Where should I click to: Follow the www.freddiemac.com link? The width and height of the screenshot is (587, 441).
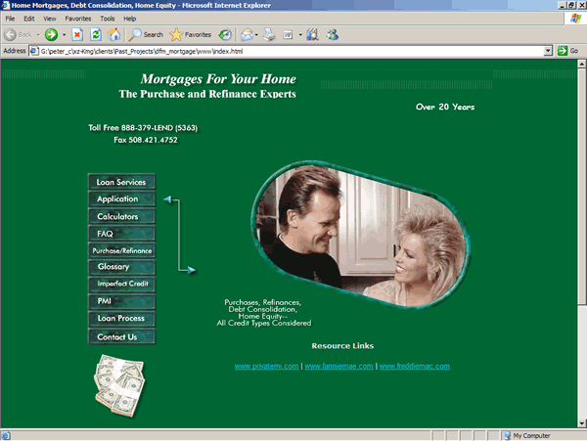[415, 366]
